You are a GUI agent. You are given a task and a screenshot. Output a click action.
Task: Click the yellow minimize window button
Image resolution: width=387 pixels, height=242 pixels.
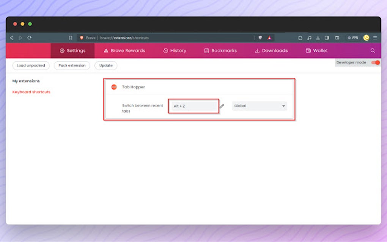(22, 24)
